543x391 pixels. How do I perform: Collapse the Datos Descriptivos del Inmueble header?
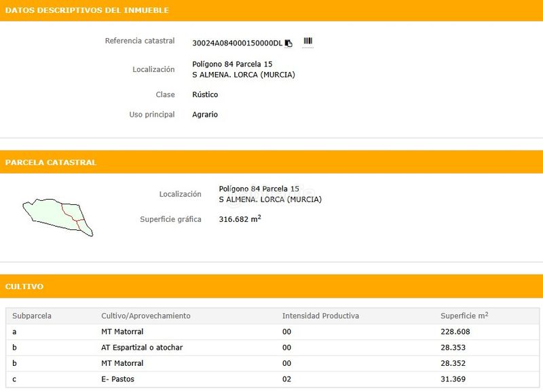[271, 10]
